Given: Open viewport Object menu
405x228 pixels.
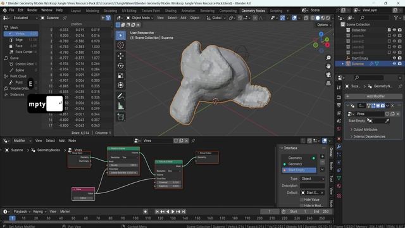Looking at the screenshot, I should pos(195,18).
